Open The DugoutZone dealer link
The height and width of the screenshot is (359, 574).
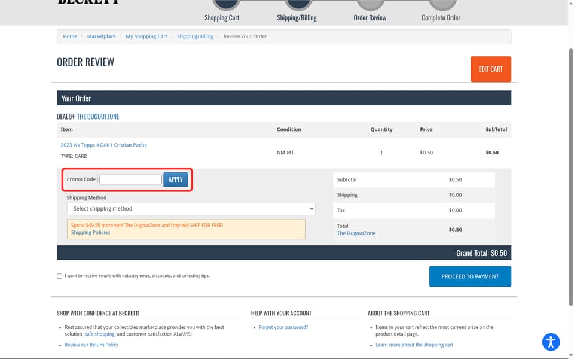[97, 117]
